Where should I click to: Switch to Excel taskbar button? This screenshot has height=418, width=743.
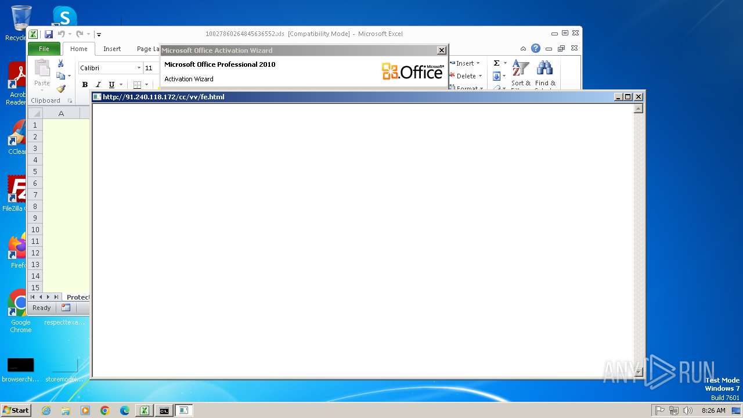pos(144,410)
